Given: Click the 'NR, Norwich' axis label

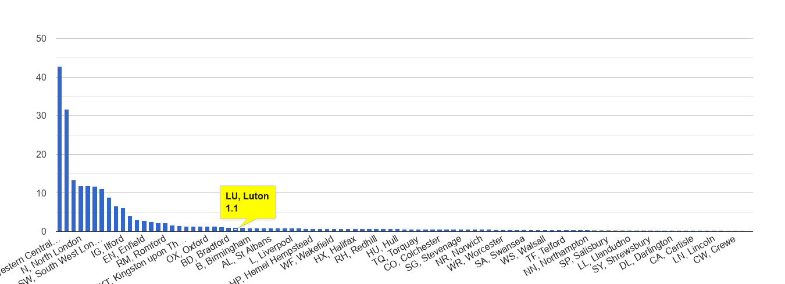Looking at the screenshot, I should pyautogui.click(x=458, y=250).
